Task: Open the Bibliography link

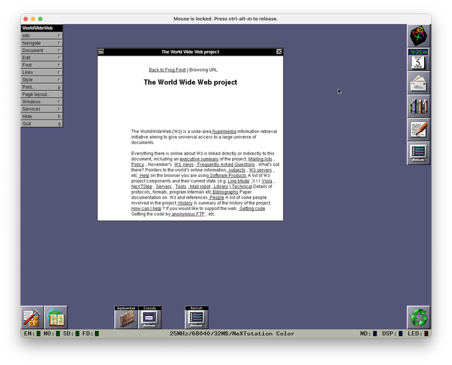Action: (x=225, y=192)
